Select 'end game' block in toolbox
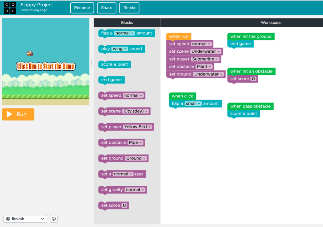Viewport: 323px width, 227px height. [x=111, y=80]
